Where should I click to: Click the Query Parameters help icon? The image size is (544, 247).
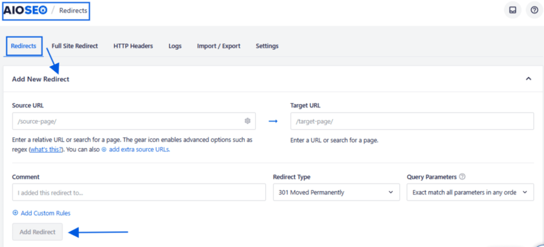click(462, 177)
